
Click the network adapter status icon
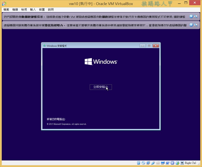(x=148, y=163)
